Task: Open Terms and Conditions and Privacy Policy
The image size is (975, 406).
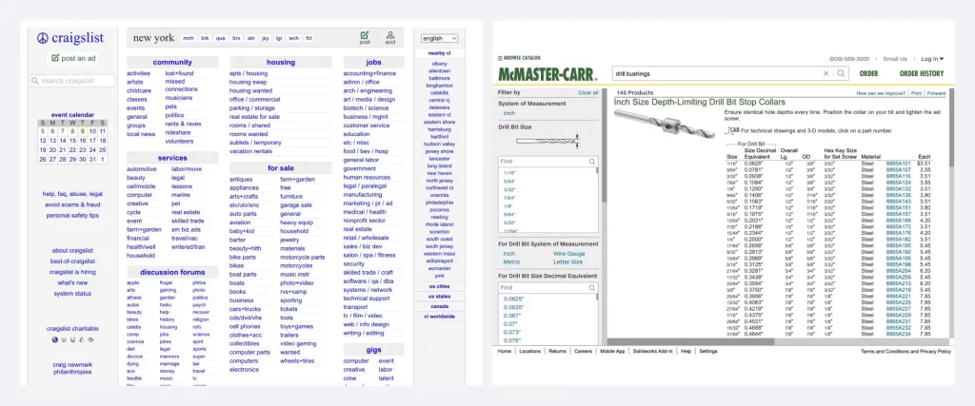Action: [905, 352]
